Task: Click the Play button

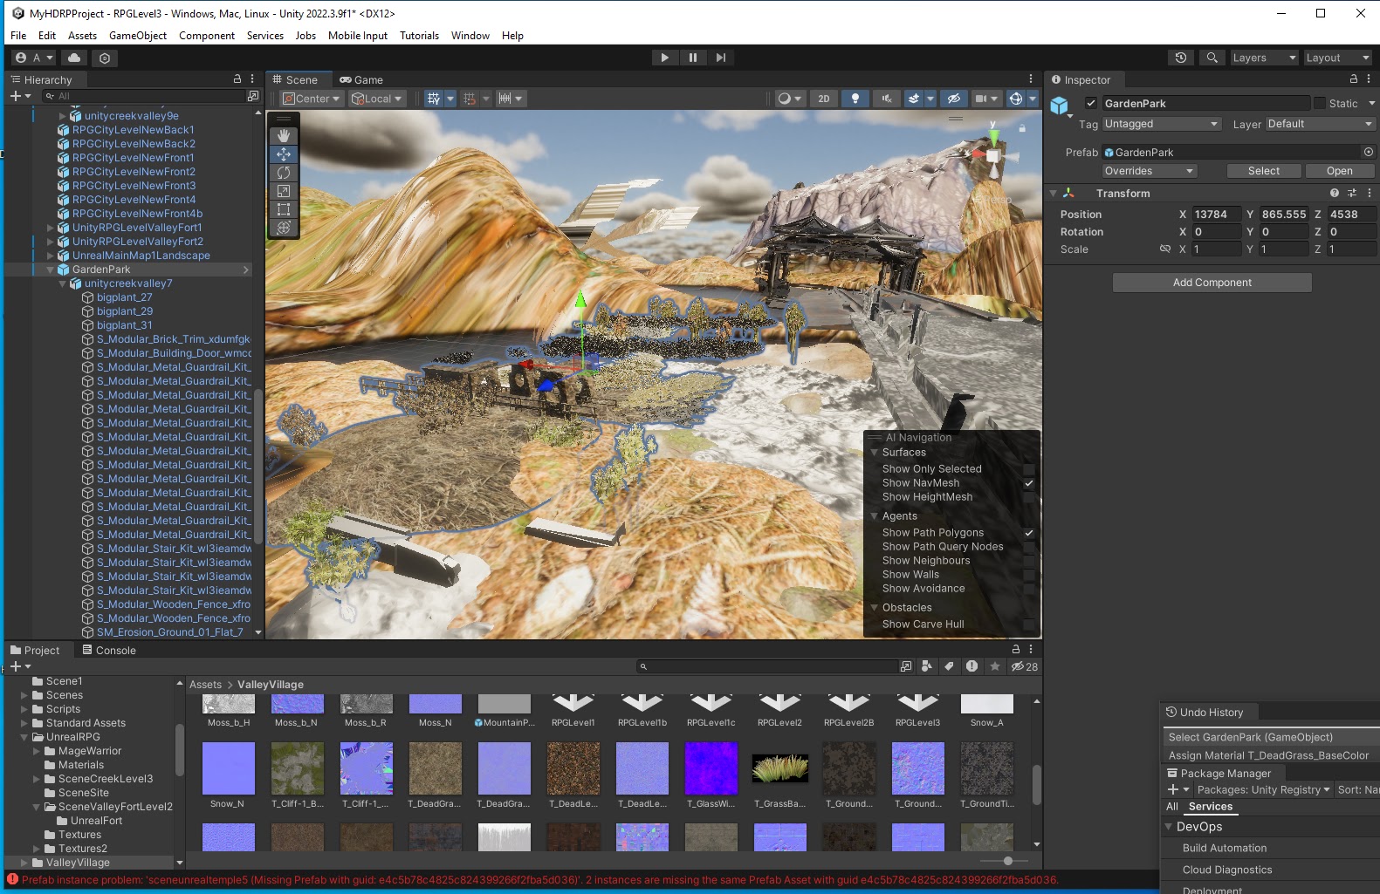Action: tap(664, 58)
